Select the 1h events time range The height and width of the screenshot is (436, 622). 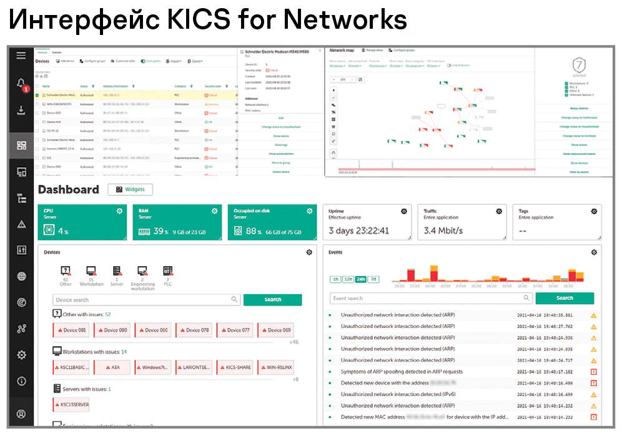(335, 279)
